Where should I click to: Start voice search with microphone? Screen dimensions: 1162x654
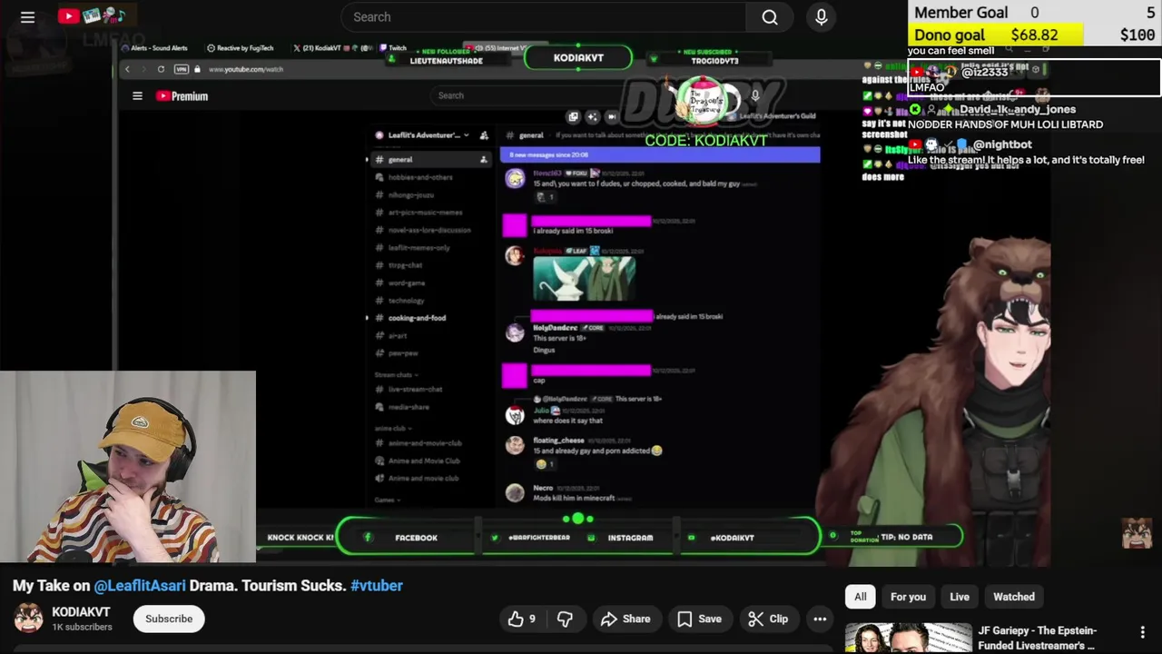(x=822, y=17)
